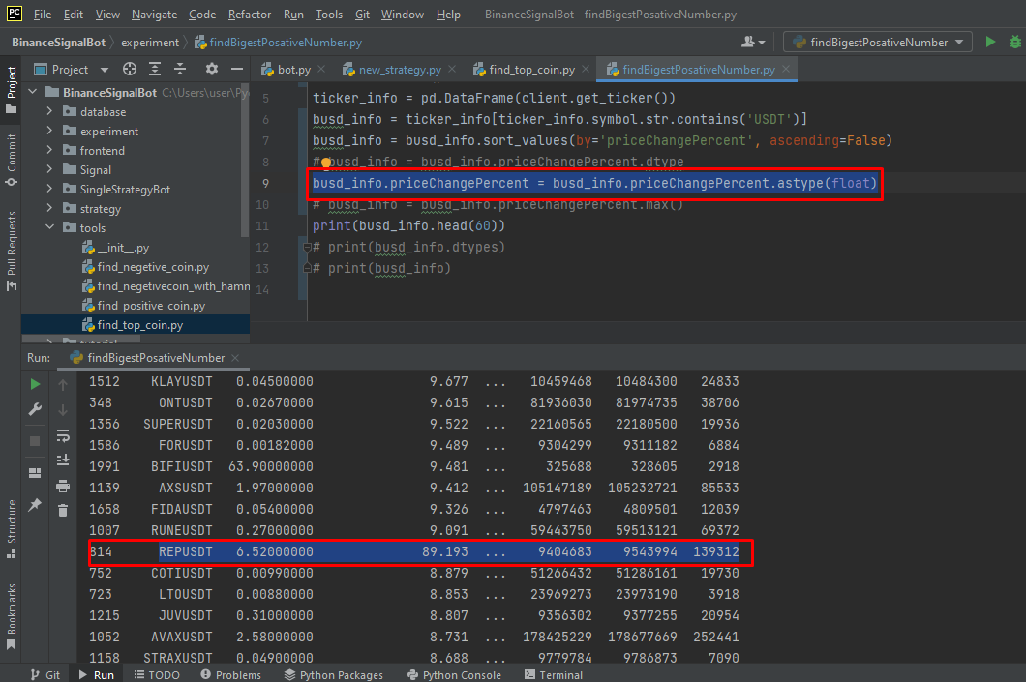Switch to the new_strategy.py editor tab
Screen dimensions: 1026x682
point(399,70)
